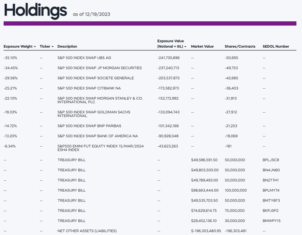Click exposure weight -22.10%
Viewport: 302px width, 235px height.
tap(10, 99)
